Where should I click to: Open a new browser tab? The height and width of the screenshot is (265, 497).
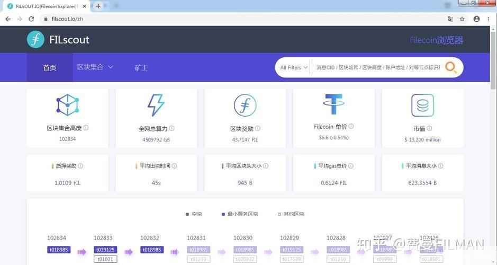[x=98, y=6]
